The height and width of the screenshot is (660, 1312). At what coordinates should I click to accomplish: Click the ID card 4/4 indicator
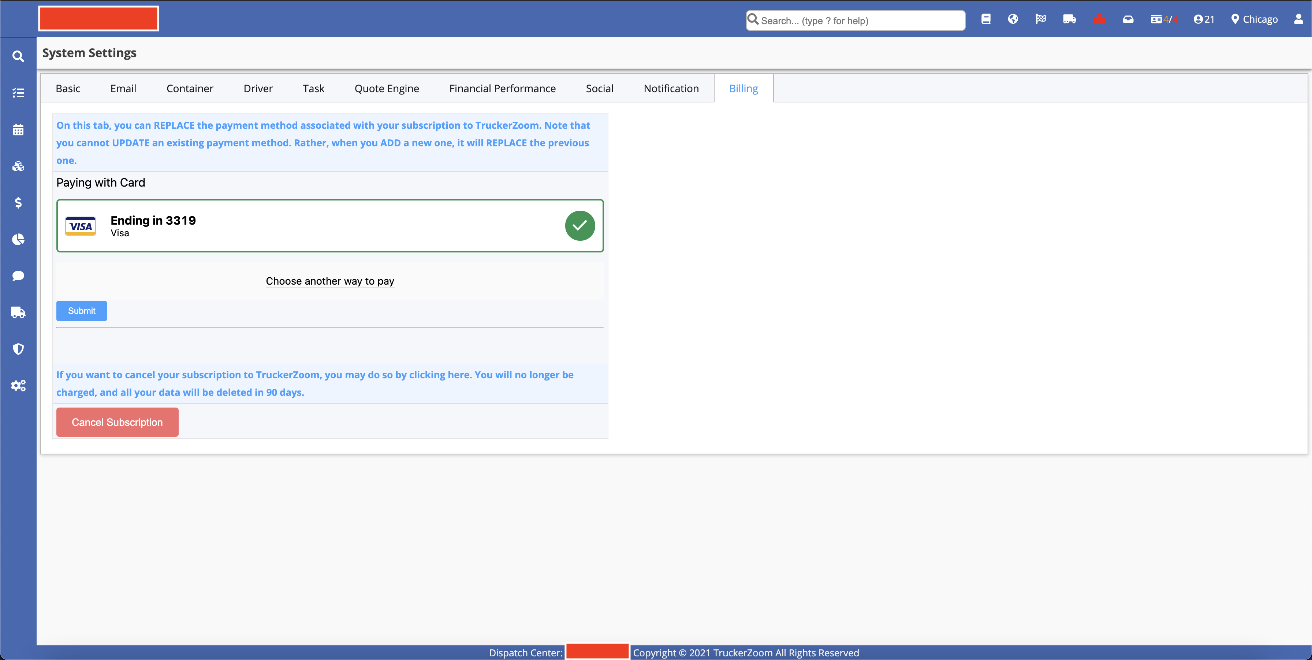click(1163, 19)
